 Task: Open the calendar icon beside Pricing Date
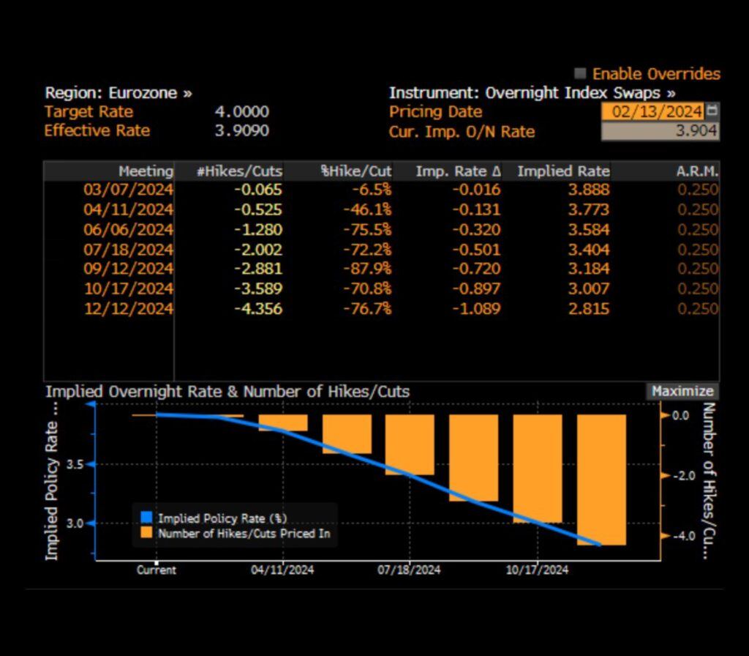click(x=712, y=111)
